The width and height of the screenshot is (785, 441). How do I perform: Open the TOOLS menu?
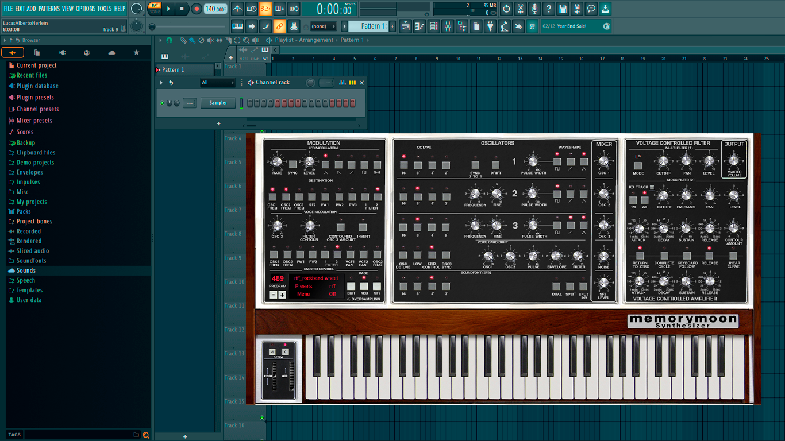[105, 9]
